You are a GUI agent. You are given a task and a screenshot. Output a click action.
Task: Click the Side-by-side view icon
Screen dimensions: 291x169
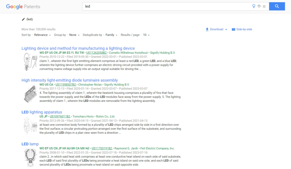point(233,29)
